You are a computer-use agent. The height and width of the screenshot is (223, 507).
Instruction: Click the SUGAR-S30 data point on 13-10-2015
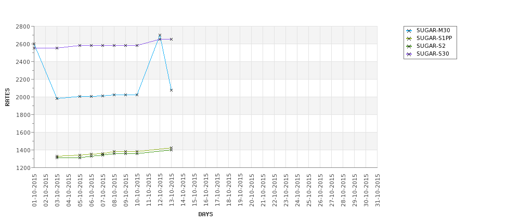[x=172, y=39]
